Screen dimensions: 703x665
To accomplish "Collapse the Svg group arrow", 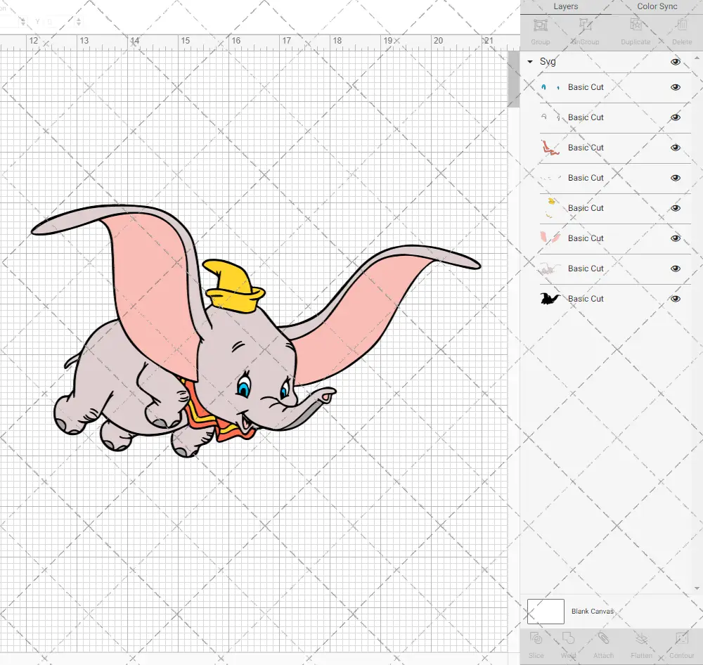I will [530, 61].
